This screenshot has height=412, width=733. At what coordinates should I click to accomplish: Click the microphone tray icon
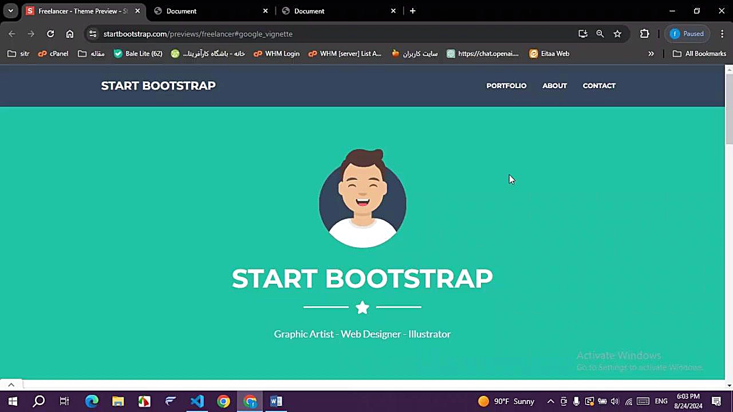pyautogui.click(x=576, y=401)
